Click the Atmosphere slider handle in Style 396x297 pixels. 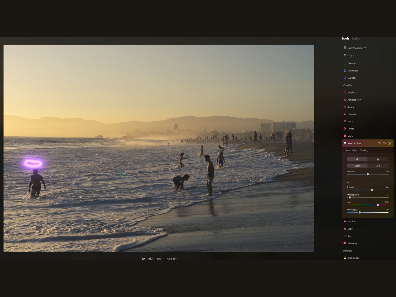coord(350,197)
